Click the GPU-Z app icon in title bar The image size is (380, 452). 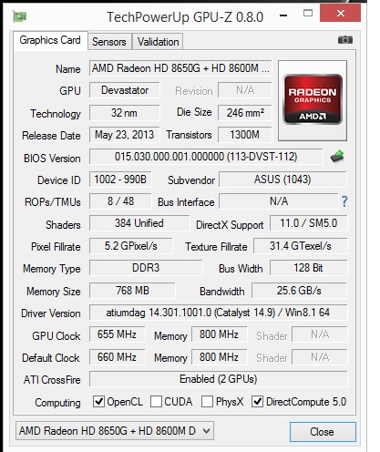[x=20, y=16]
